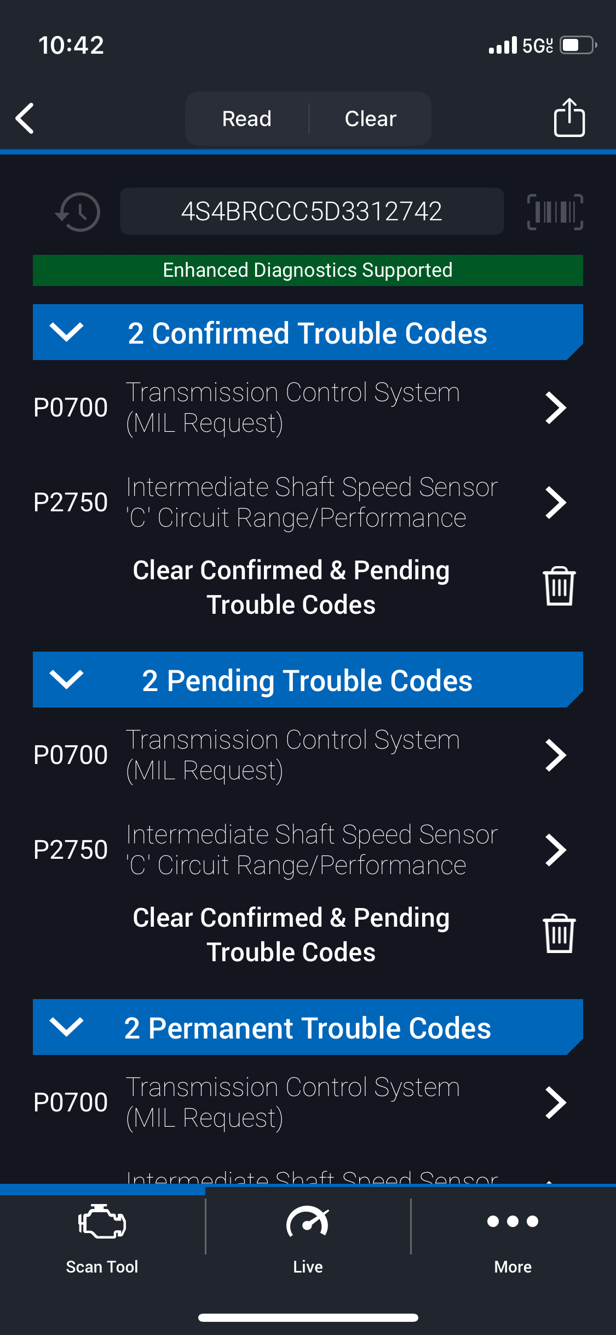Open VIN history clock icon

(78, 212)
